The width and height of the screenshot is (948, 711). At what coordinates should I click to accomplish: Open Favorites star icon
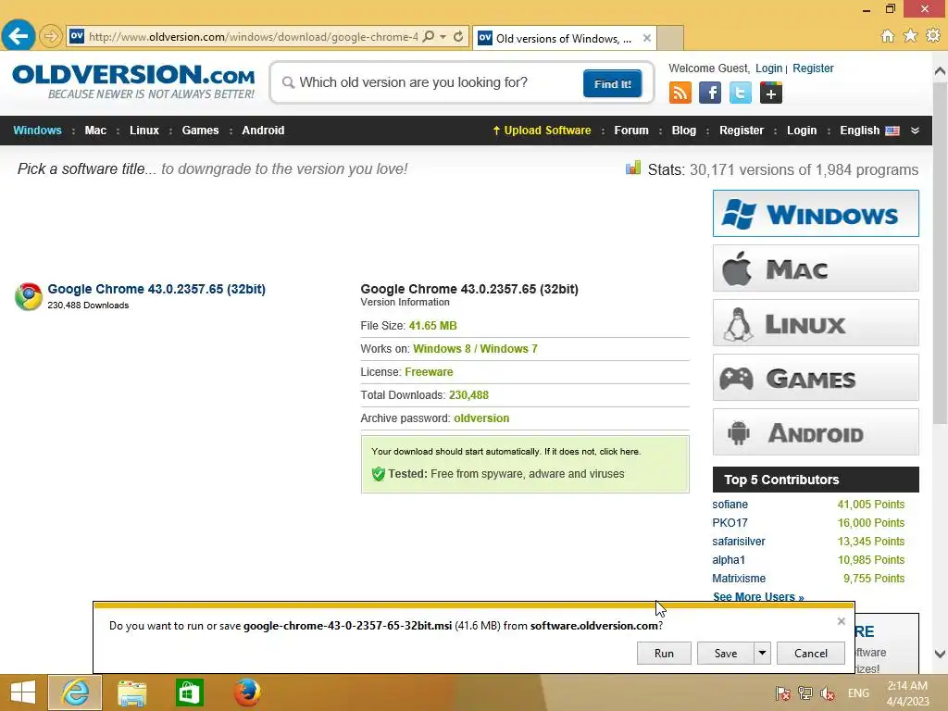tap(911, 36)
